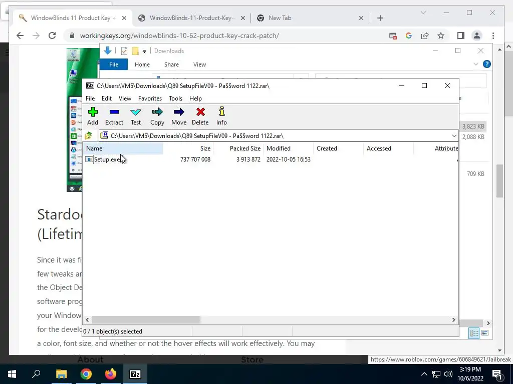513x384 pixels.
Task: Switch Explorer to large icons view
Action: tap(485, 332)
